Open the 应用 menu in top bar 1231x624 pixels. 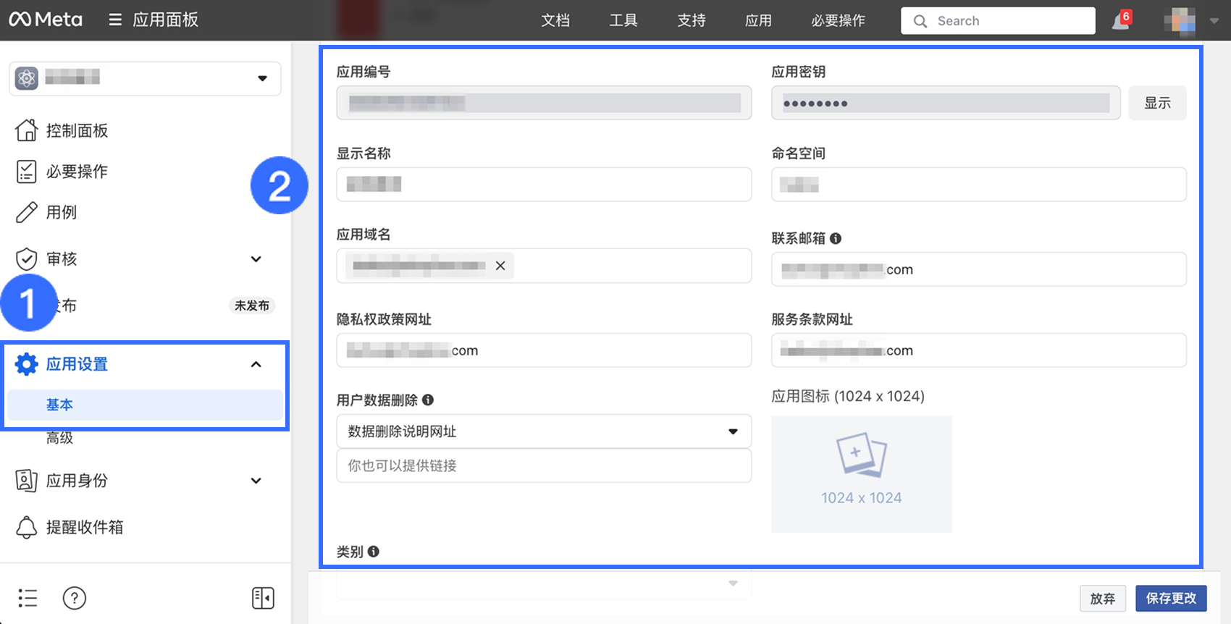click(759, 20)
